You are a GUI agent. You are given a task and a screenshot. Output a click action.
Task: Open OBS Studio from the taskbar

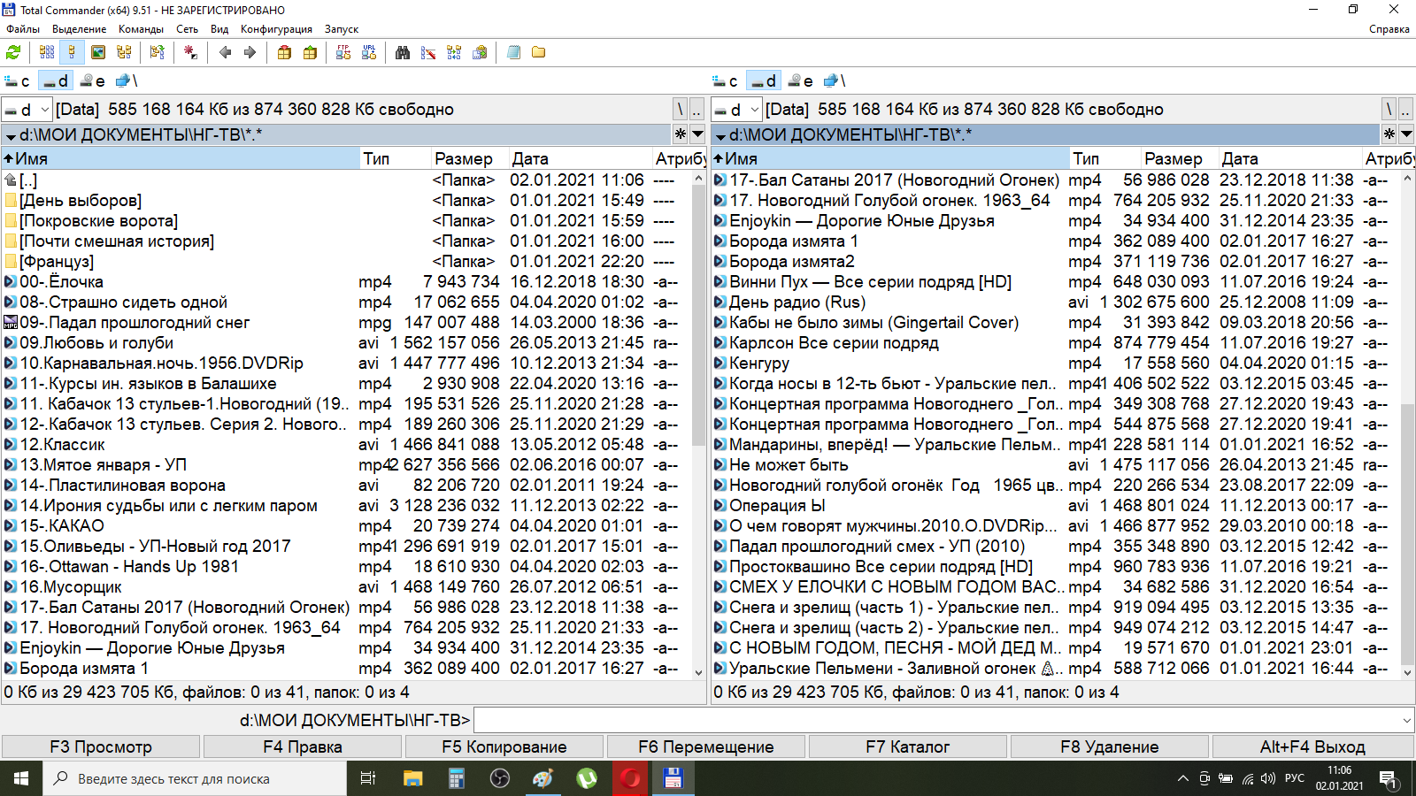499,778
